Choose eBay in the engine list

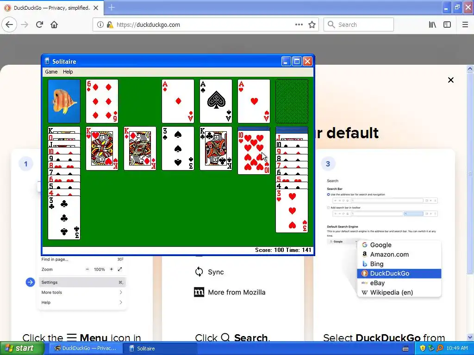(x=399, y=283)
